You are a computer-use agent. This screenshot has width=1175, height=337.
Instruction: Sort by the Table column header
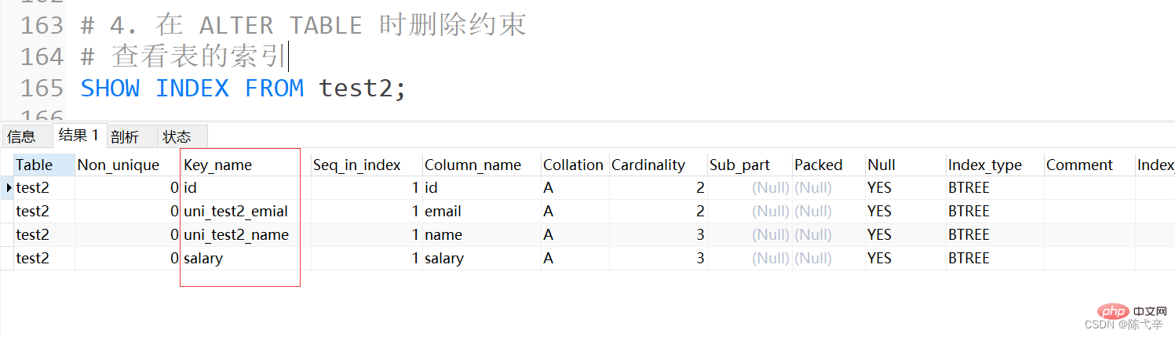(35, 165)
